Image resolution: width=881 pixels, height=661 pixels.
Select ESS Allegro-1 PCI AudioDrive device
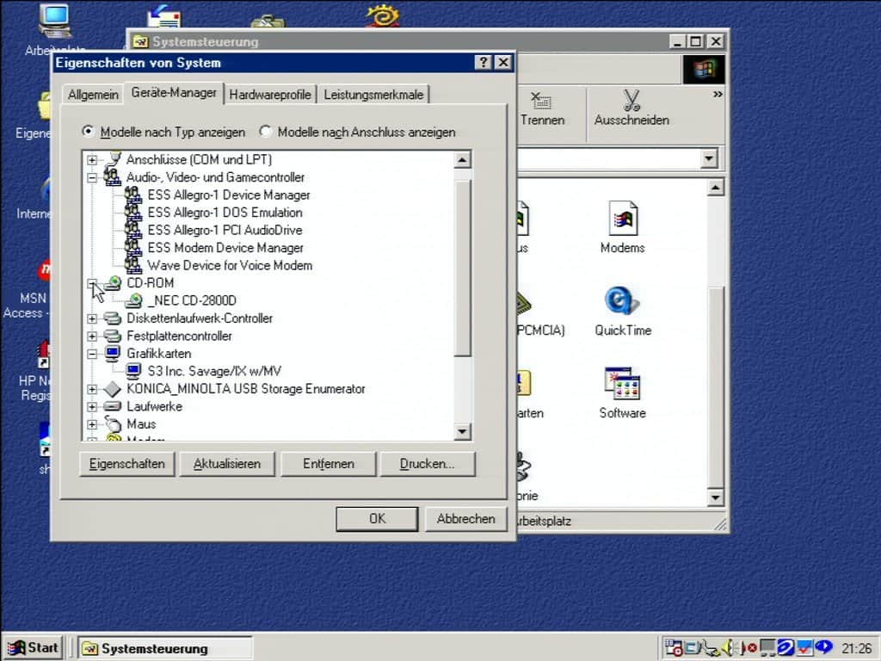(225, 230)
